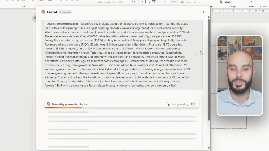Open the Select dropdown in Editing

tap(226, 2)
